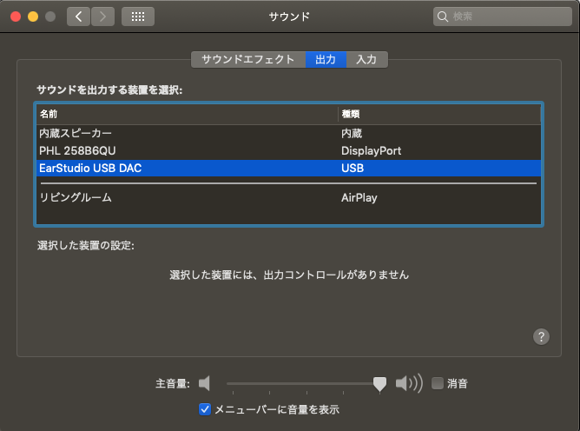
Task: Open the help question mark button
Action: tap(541, 336)
